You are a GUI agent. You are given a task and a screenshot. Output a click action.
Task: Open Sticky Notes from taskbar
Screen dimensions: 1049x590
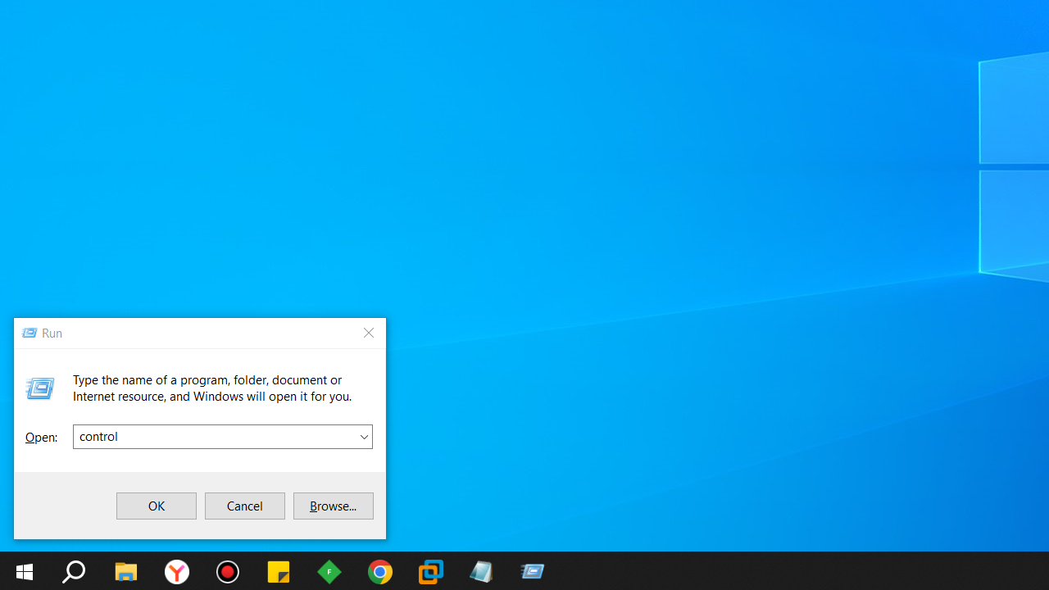point(279,571)
